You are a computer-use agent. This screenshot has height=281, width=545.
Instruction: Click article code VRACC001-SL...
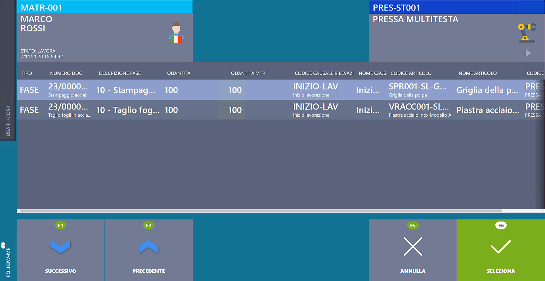[419, 106]
